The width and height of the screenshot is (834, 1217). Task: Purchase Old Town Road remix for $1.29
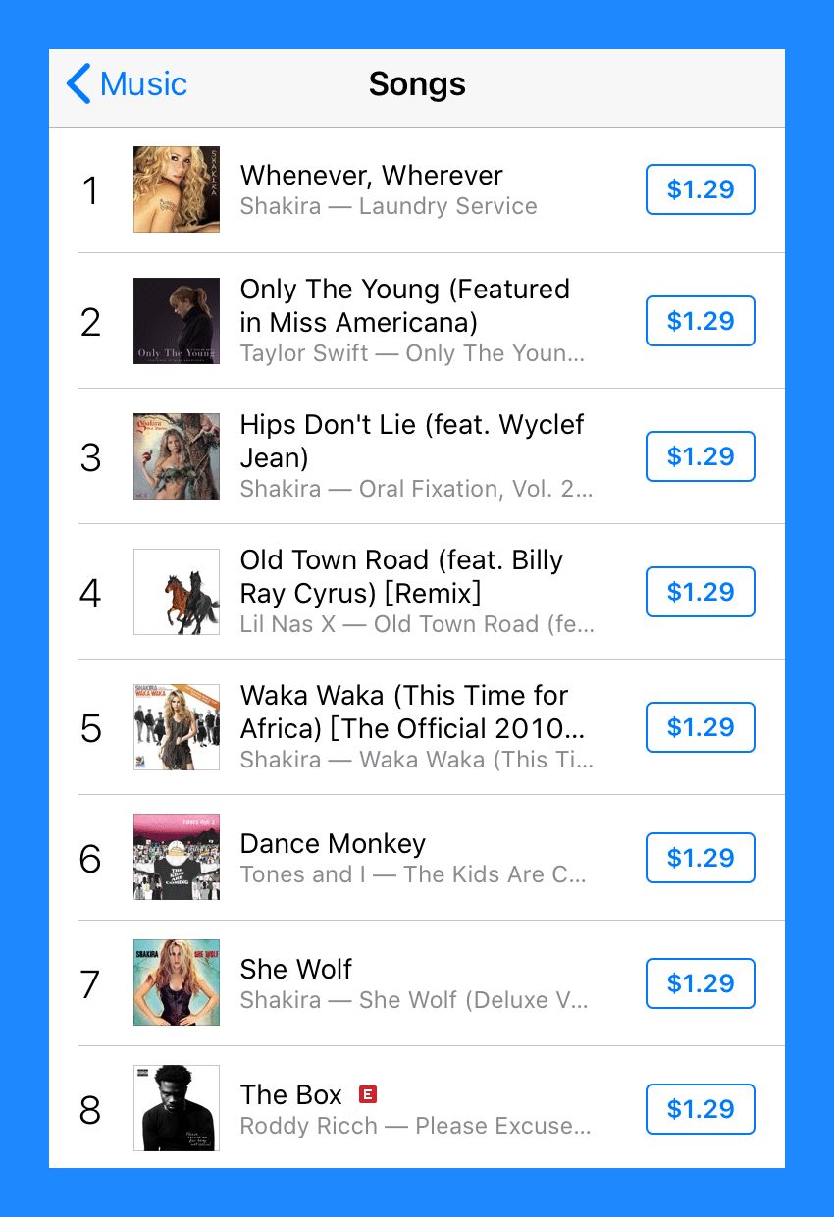pos(700,592)
